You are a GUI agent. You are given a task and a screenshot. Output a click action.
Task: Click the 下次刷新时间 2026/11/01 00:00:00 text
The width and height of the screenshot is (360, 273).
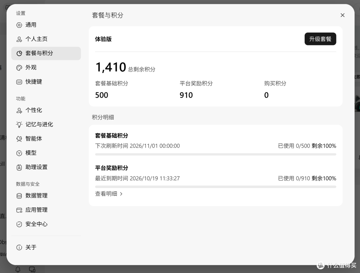(137, 146)
